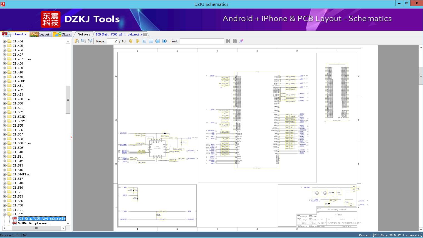The width and height of the screenshot is (423, 238).
Task: Click the Find text field
Action: (202, 41)
